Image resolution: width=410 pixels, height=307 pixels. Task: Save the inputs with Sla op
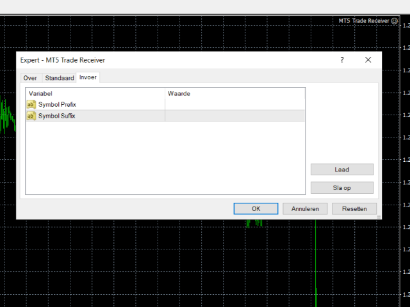341,187
